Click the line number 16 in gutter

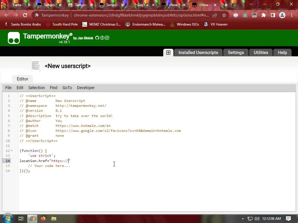click(8, 171)
